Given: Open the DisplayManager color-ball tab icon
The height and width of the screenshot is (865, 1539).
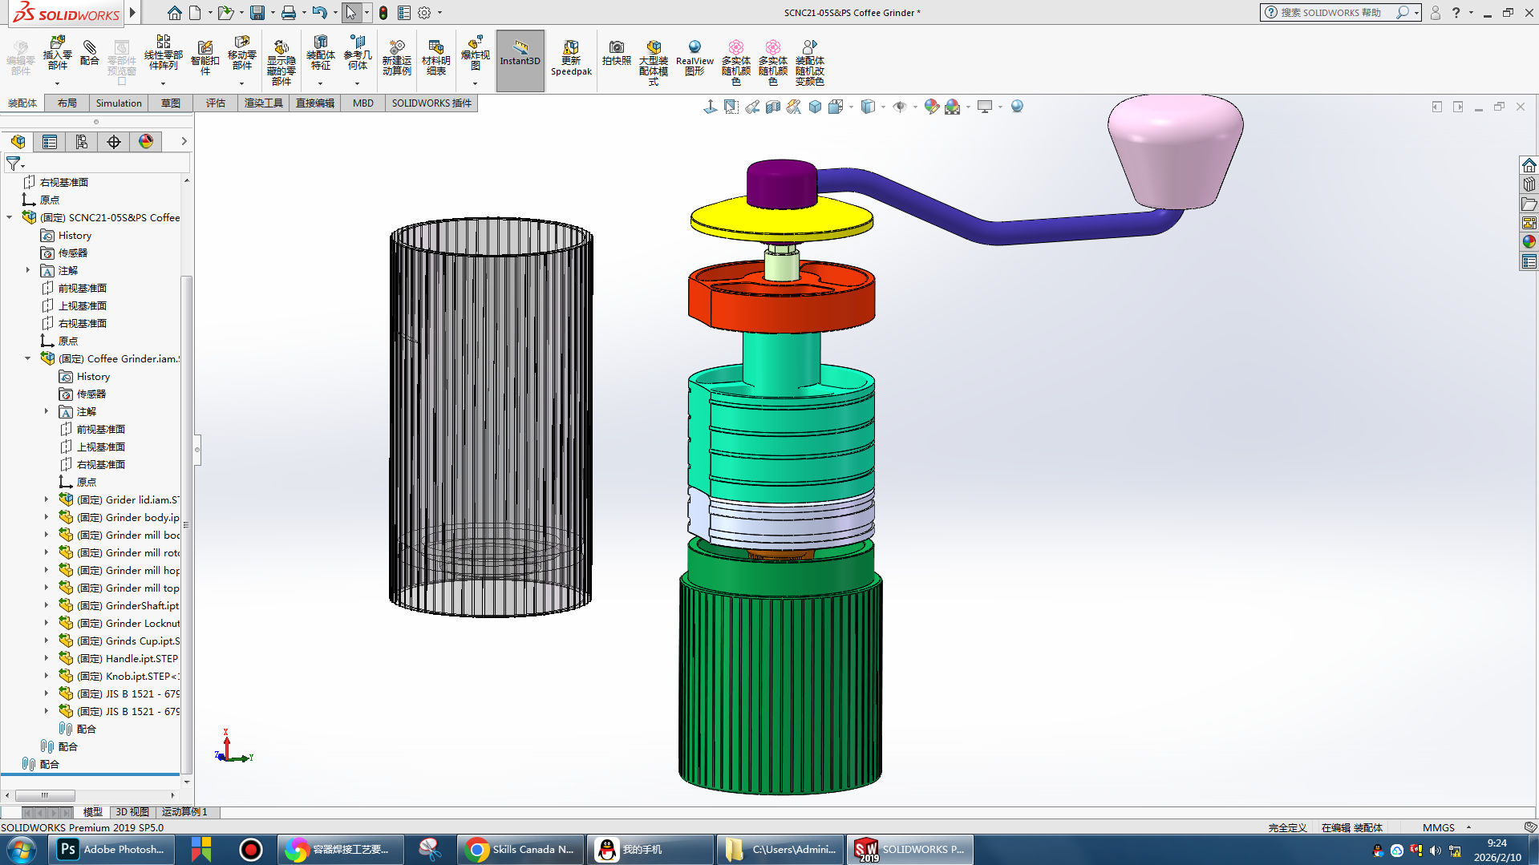Looking at the screenshot, I should [x=146, y=142].
